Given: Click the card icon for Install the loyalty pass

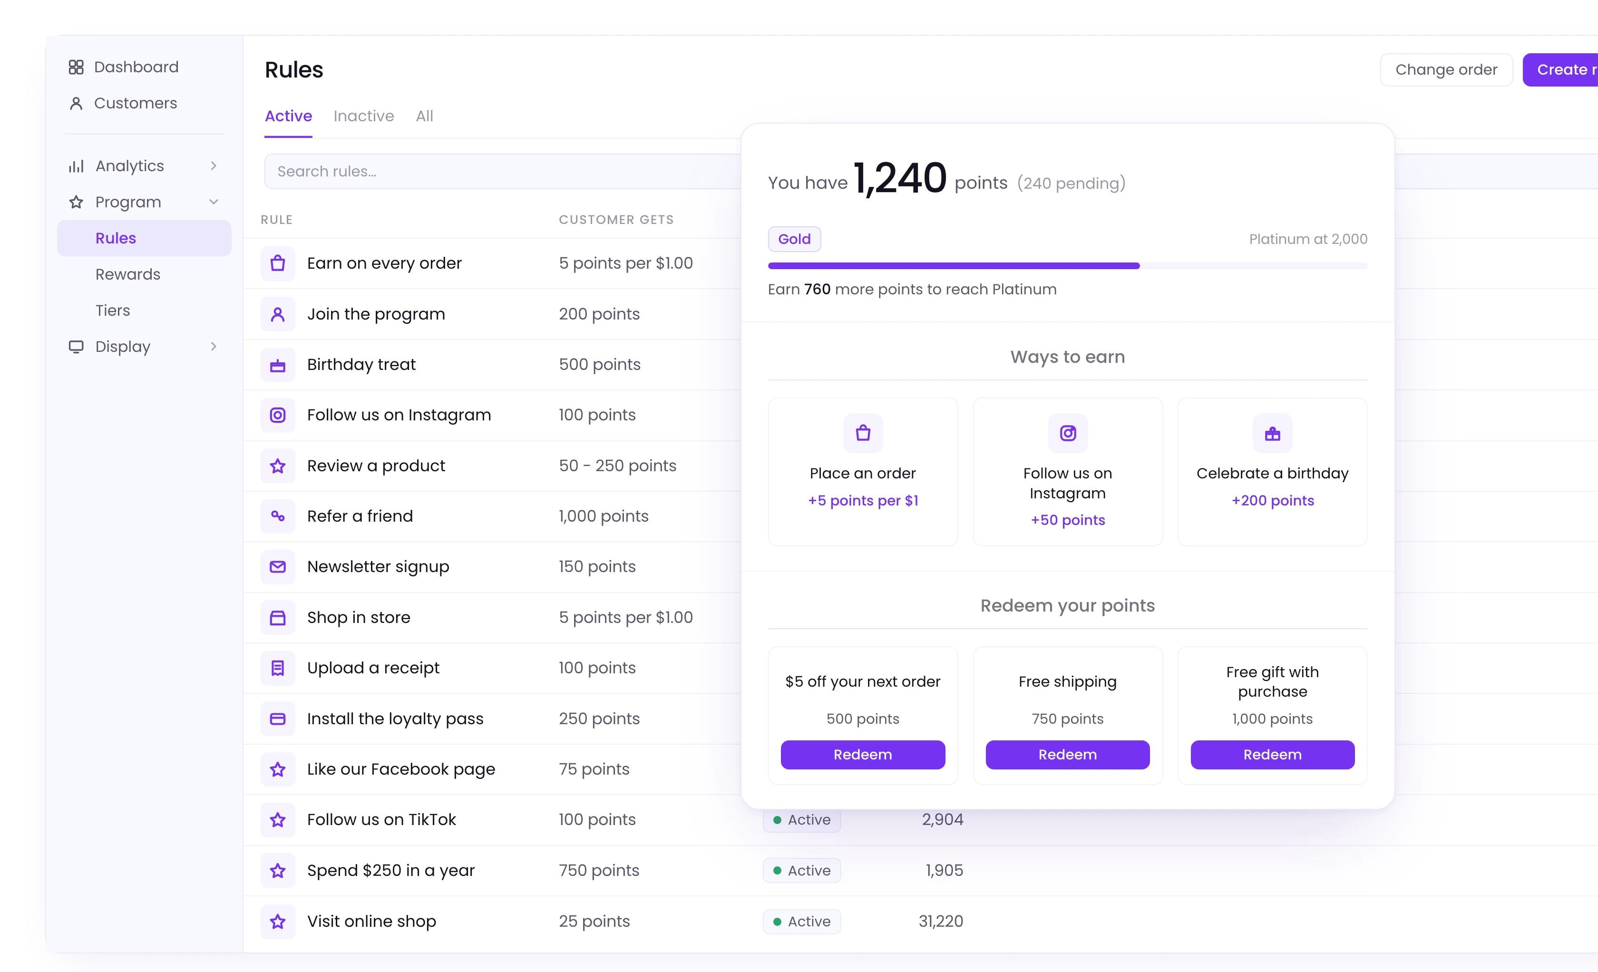Looking at the screenshot, I should pyautogui.click(x=278, y=719).
